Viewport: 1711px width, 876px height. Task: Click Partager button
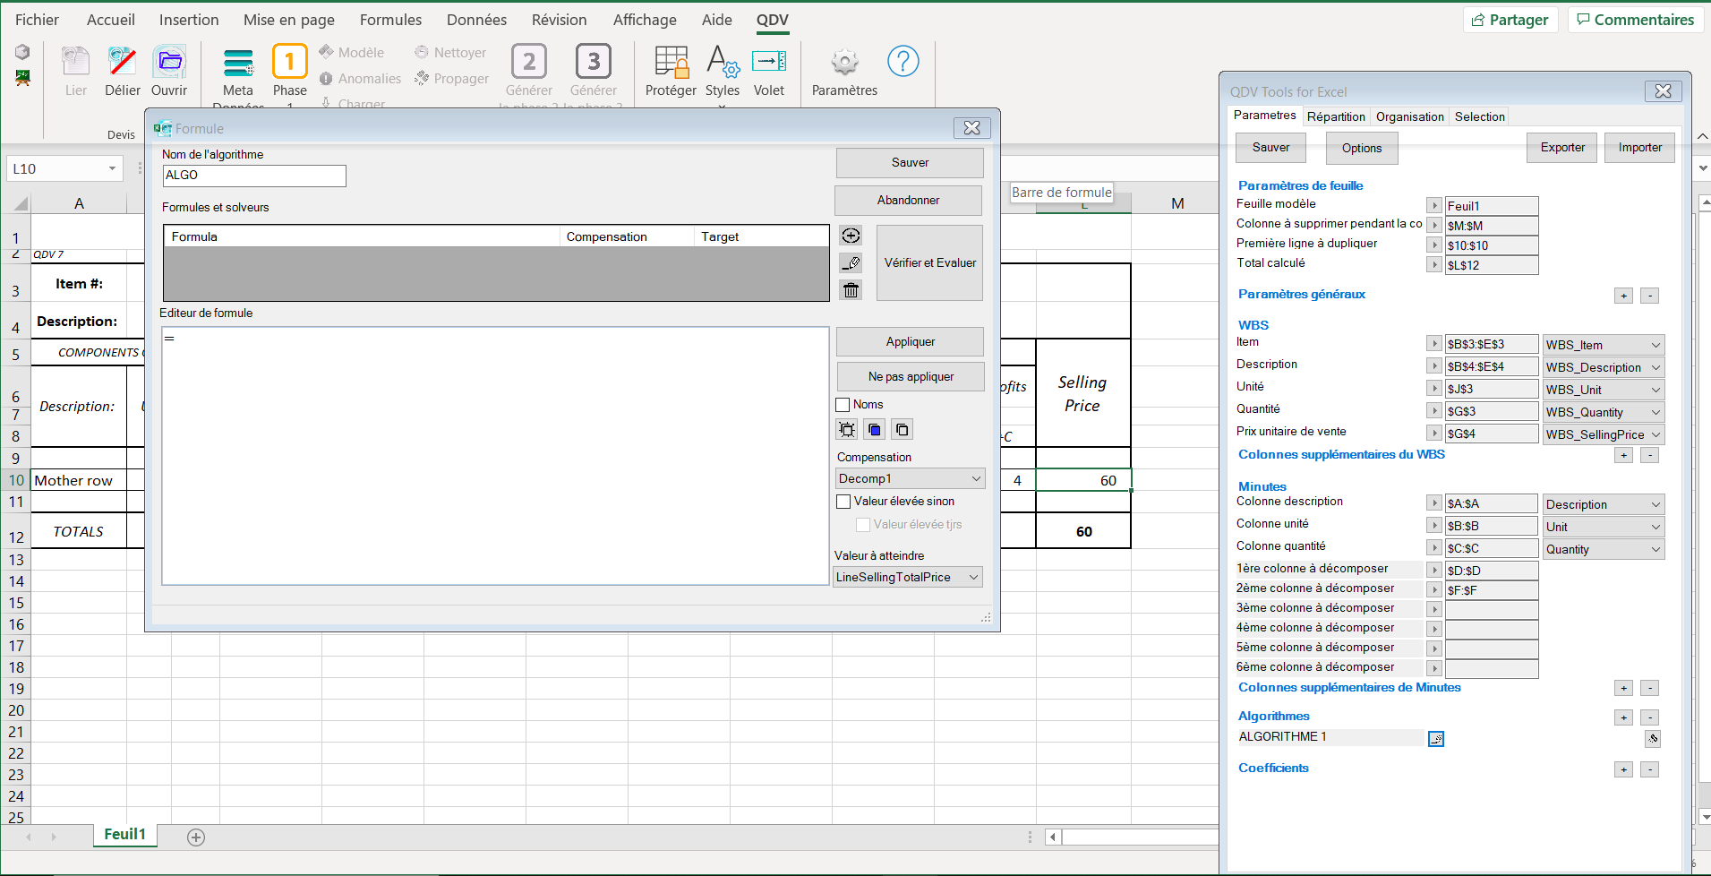coord(1510,20)
